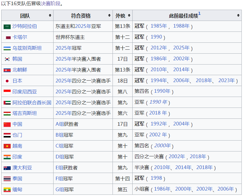The width and height of the screenshot is (243, 196).
Task: Click the Qatar flag icon
Action: tap(7, 37)
